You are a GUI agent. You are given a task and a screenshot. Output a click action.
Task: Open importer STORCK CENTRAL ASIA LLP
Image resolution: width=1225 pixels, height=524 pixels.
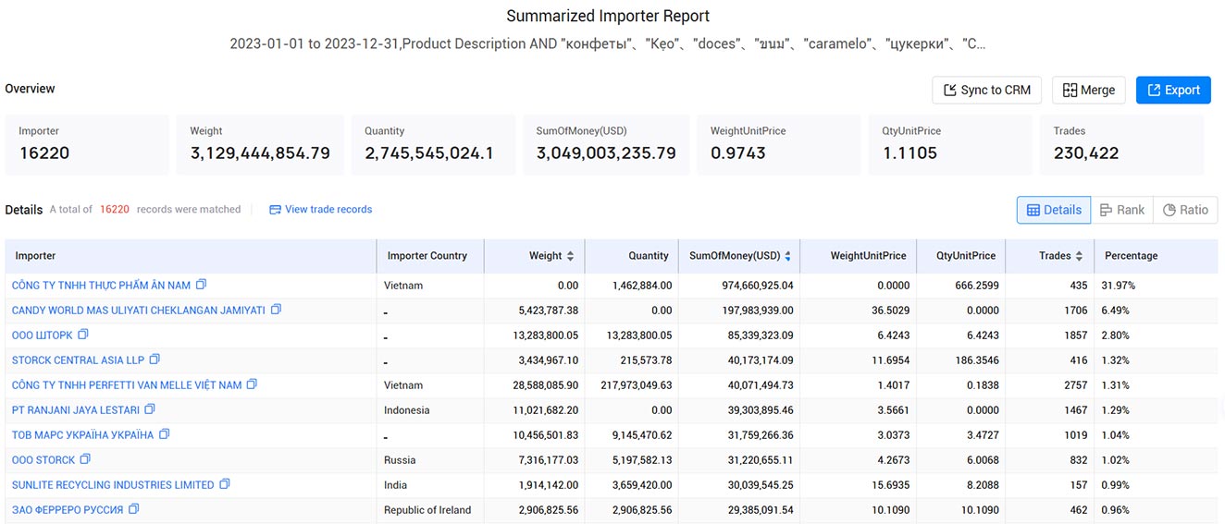tap(79, 360)
